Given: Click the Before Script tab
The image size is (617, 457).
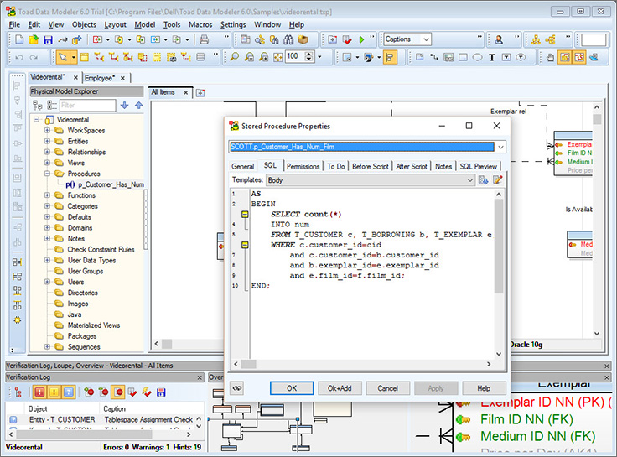Looking at the screenshot, I should pyautogui.click(x=371, y=167).
